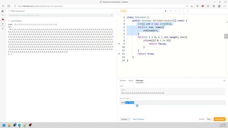Click the read aloud icon in address bar
This screenshot has height=128, width=228.
[x=187, y=6]
